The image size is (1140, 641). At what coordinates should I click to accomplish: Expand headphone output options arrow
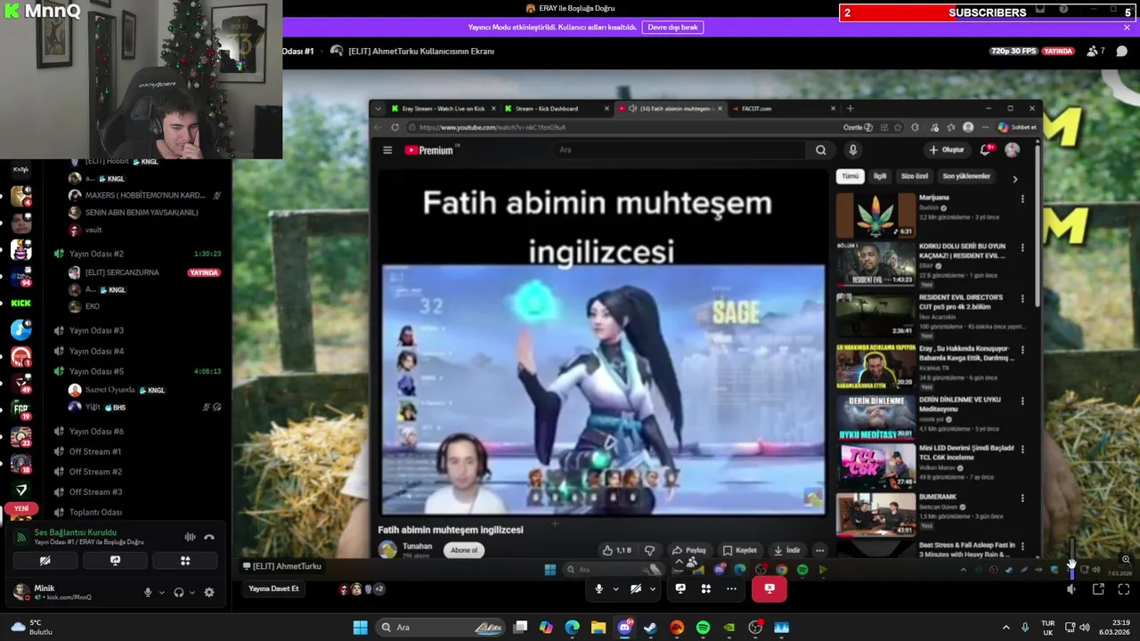pyautogui.click(x=192, y=593)
